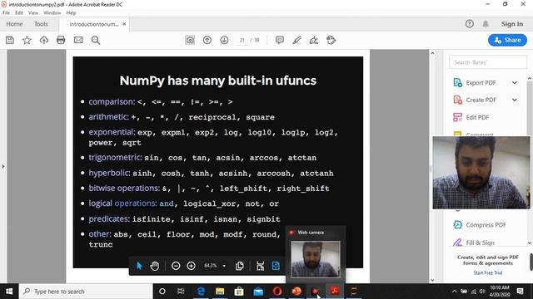Open Microsoft Store from taskbar
533x299 pixels.
pyautogui.click(x=239, y=292)
